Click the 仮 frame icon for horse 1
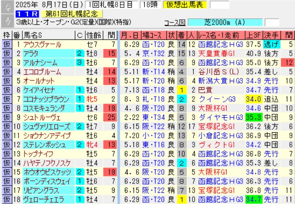 pos(6,44)
